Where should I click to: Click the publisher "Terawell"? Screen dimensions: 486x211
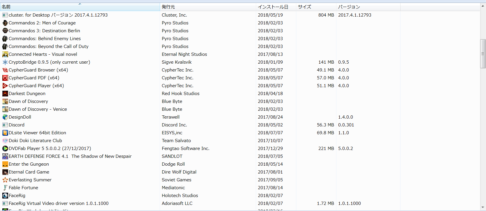pos(171,117)
